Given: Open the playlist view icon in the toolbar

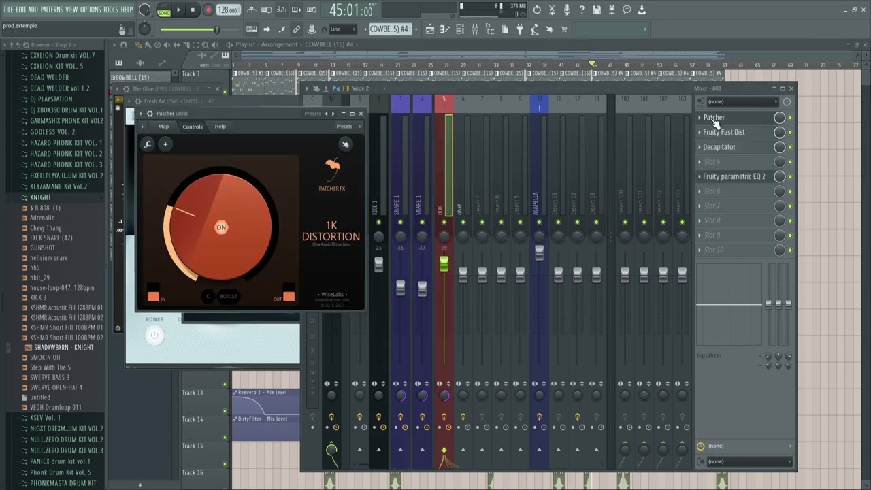Looking at the screenshot, I should [430, 29].
